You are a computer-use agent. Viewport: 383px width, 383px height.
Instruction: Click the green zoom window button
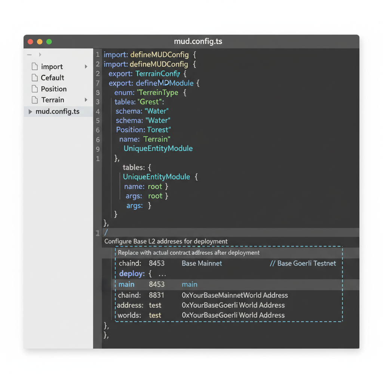(49, 42)
